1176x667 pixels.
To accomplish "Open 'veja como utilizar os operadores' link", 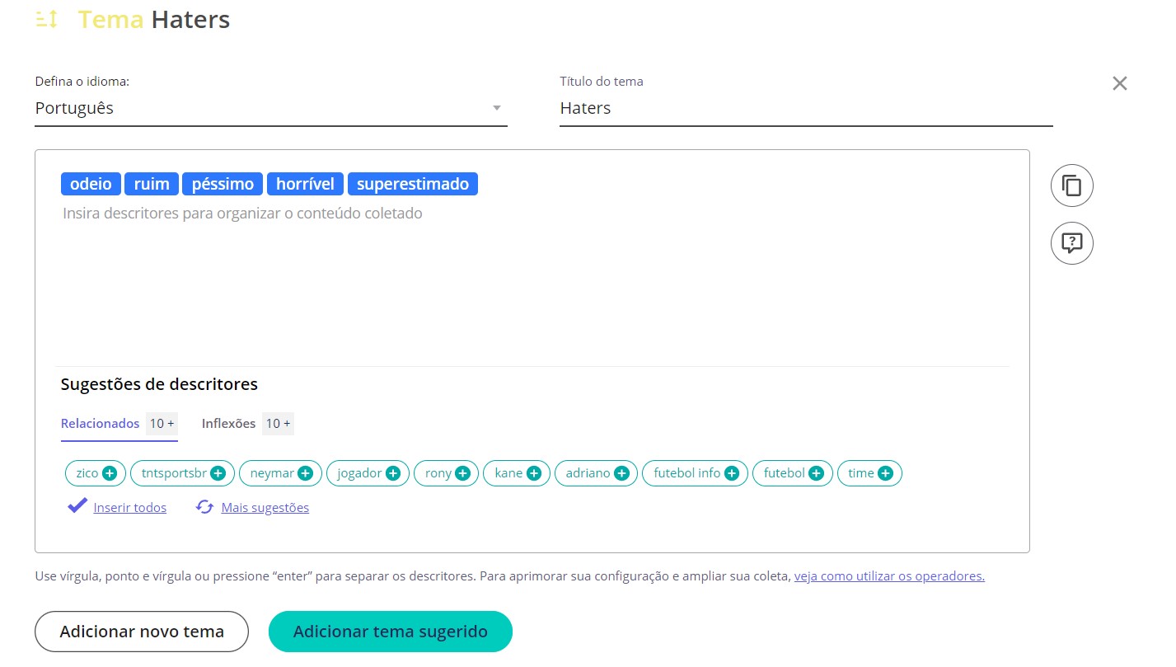I will (x=889, y=576).
